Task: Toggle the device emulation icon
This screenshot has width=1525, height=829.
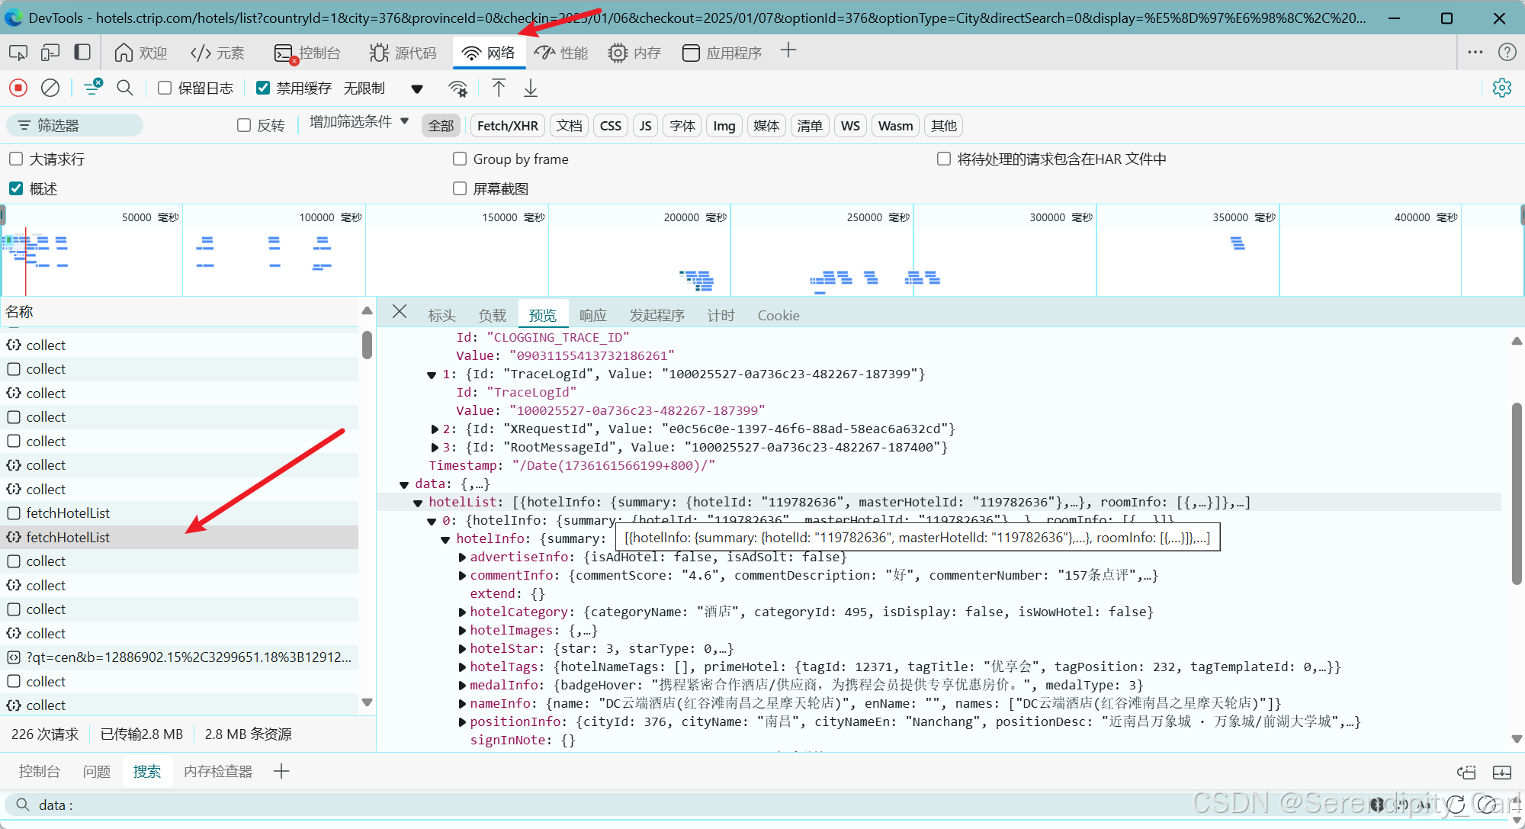Action: click(50, 53)
